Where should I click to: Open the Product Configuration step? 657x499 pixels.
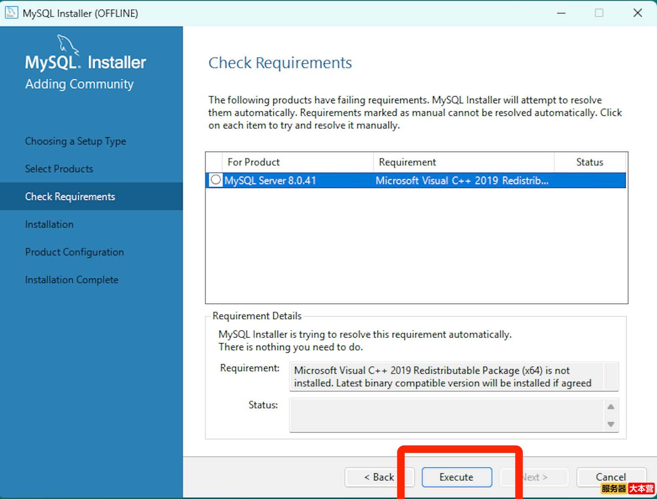click(75, 252)
